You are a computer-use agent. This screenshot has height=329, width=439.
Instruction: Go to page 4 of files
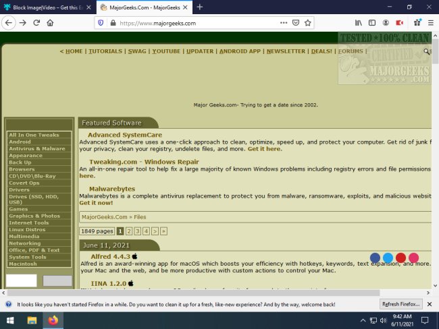(146, 231)
